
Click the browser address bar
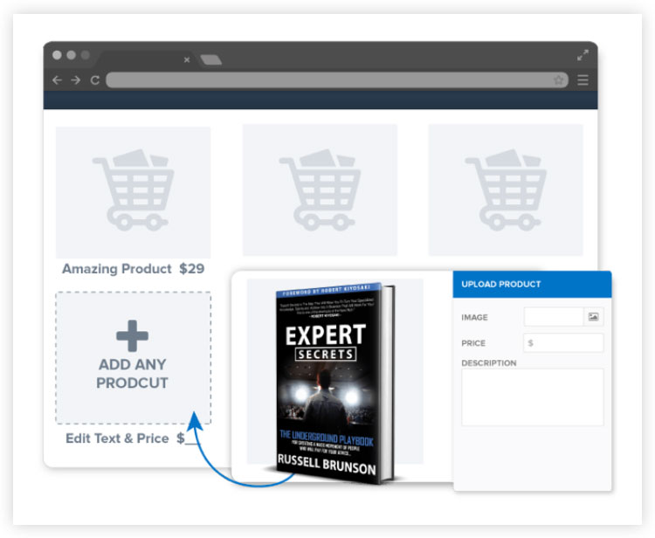337,79
